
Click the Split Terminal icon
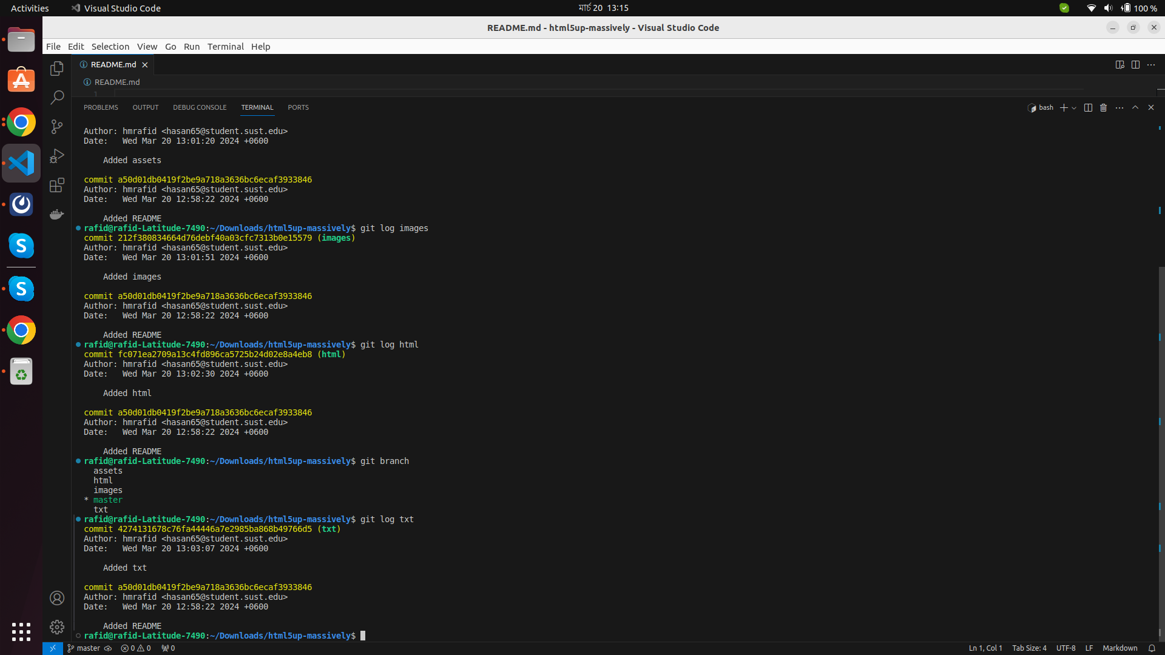tap(1088, 107)
